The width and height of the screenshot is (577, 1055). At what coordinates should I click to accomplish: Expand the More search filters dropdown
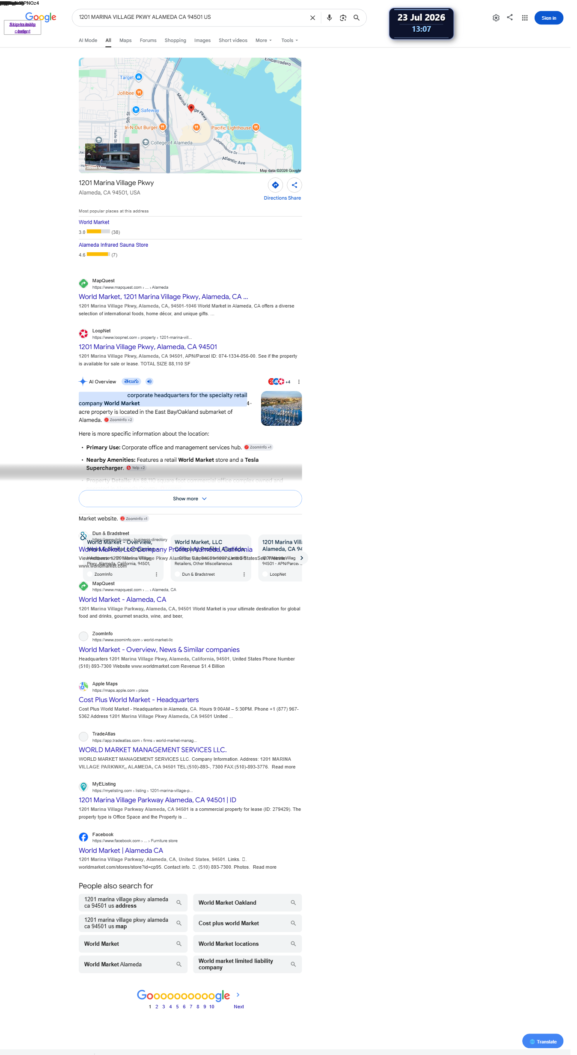[264, 40]
